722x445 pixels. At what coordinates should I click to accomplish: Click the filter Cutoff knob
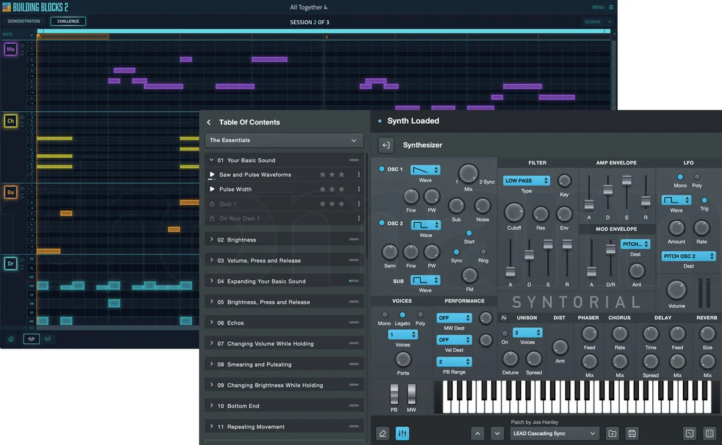(515, 213)
